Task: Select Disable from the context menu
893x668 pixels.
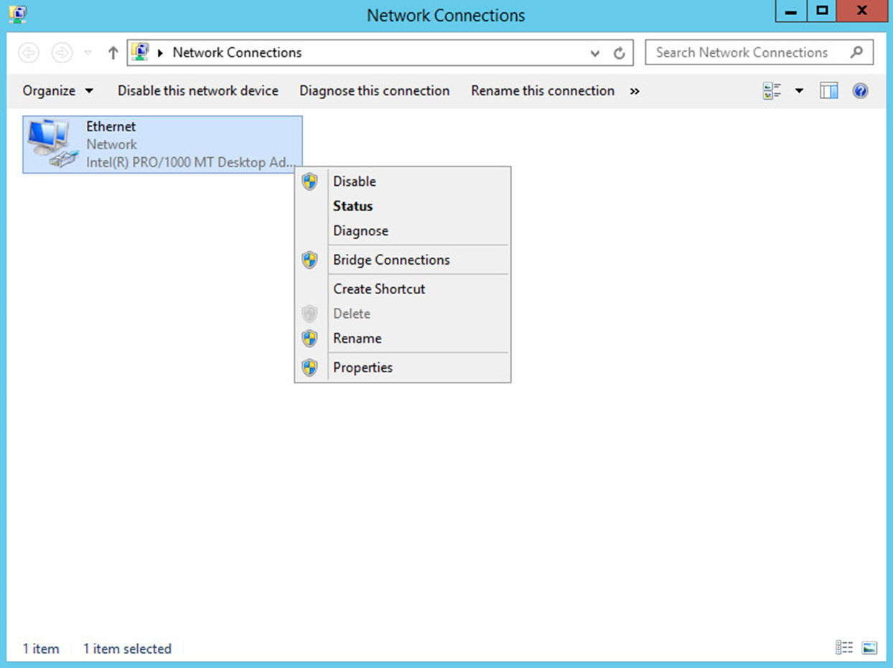Action: pos(354,182)
